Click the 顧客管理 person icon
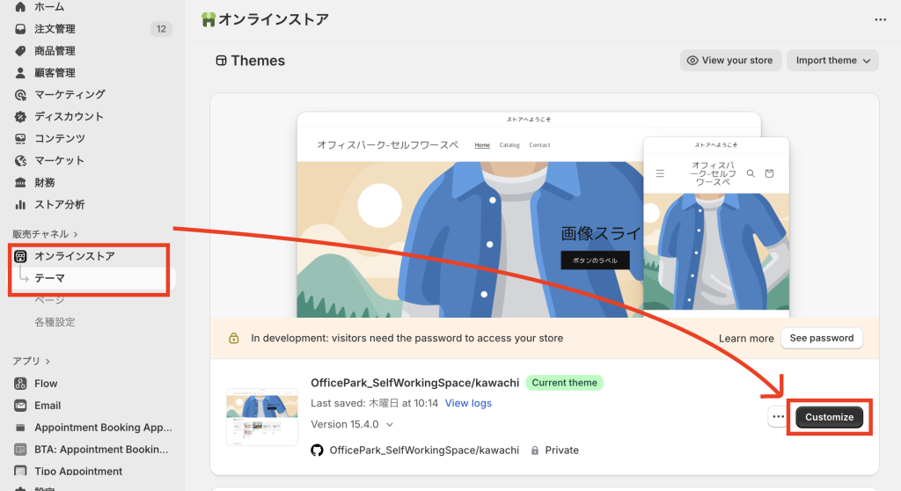Screen dimensions: 901x491 coord(20,73)
